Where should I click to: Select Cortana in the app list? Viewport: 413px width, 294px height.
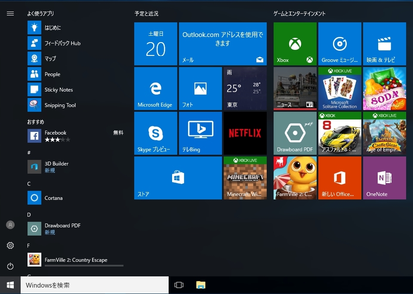coord(53,198)
